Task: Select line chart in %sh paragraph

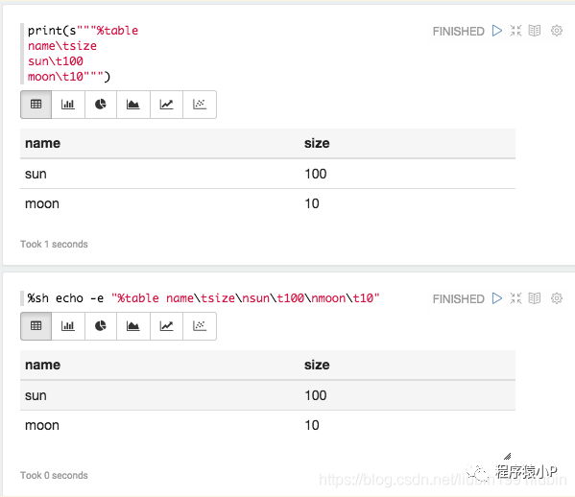Action: 166,326
